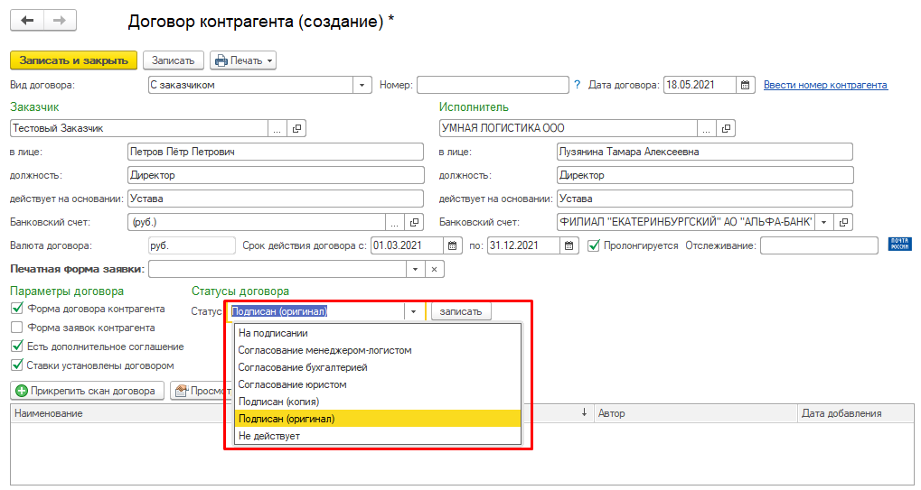
Task: Click the executor в лице field Лузянина Тамара Алексеевна
Action: 705,152
